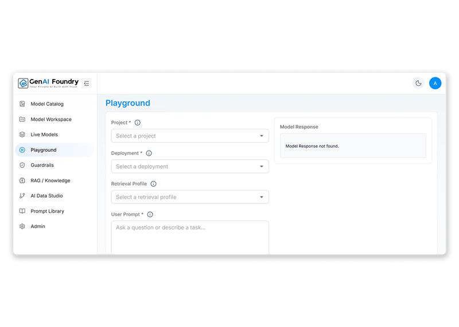Select Playground in the sidebar
Viewport: 459px width, 327px height.
coord(44,150)
